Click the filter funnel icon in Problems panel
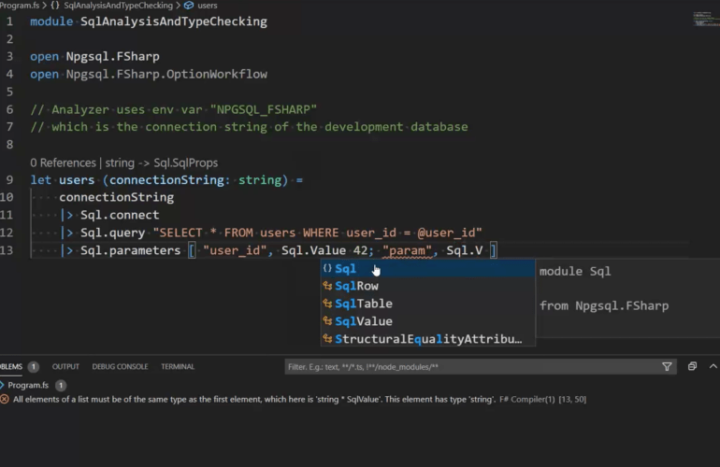The height and width of the screenshot is (467, 720). (x=667, y=367)
